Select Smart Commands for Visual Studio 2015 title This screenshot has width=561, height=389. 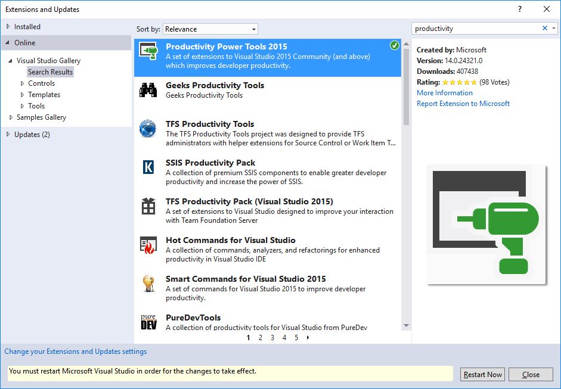(x=246, y=279)
